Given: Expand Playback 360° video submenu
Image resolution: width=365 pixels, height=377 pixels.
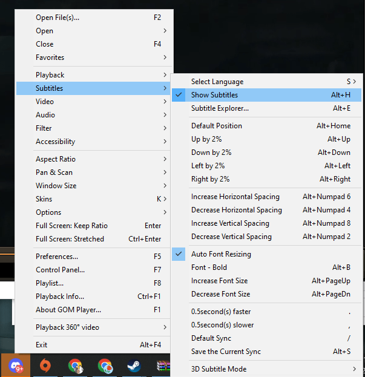Looking at the screenshot, I should (x=93, y=327).
